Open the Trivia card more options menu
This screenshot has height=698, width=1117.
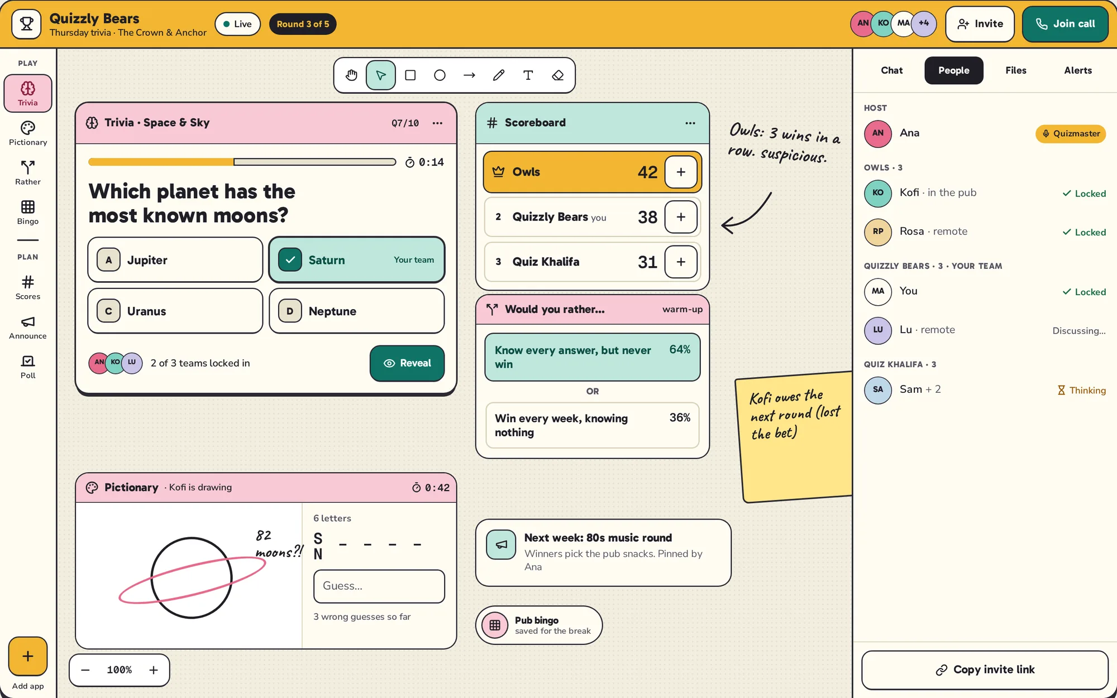point(437,123)
